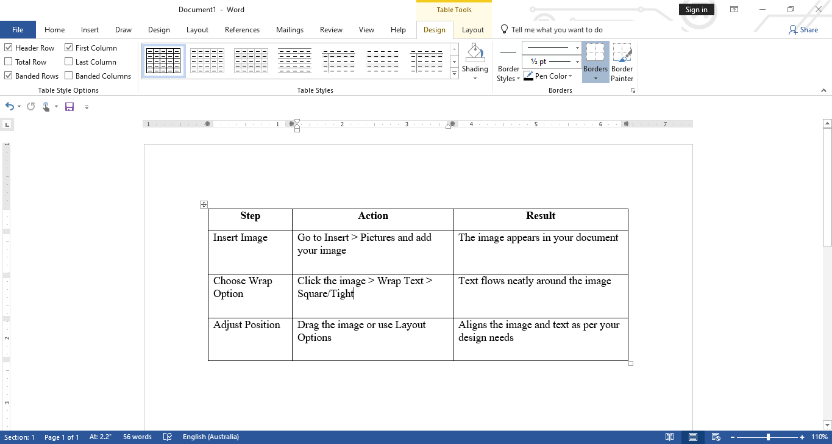The image size is (832, 444).
Task: Click the Read Mode icon in status bar
Action: [669, 437]
